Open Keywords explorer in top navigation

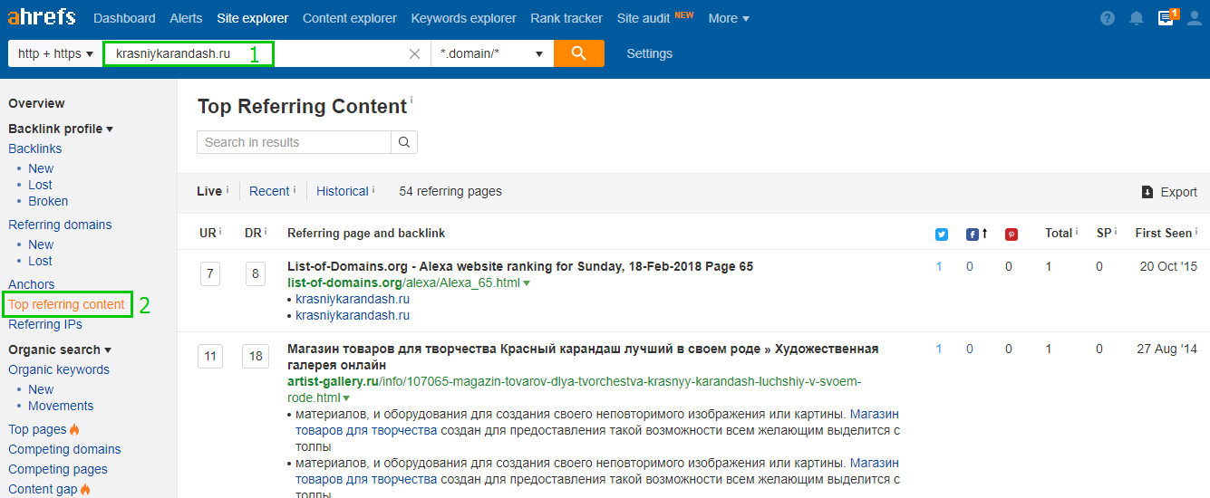[463, 18]
